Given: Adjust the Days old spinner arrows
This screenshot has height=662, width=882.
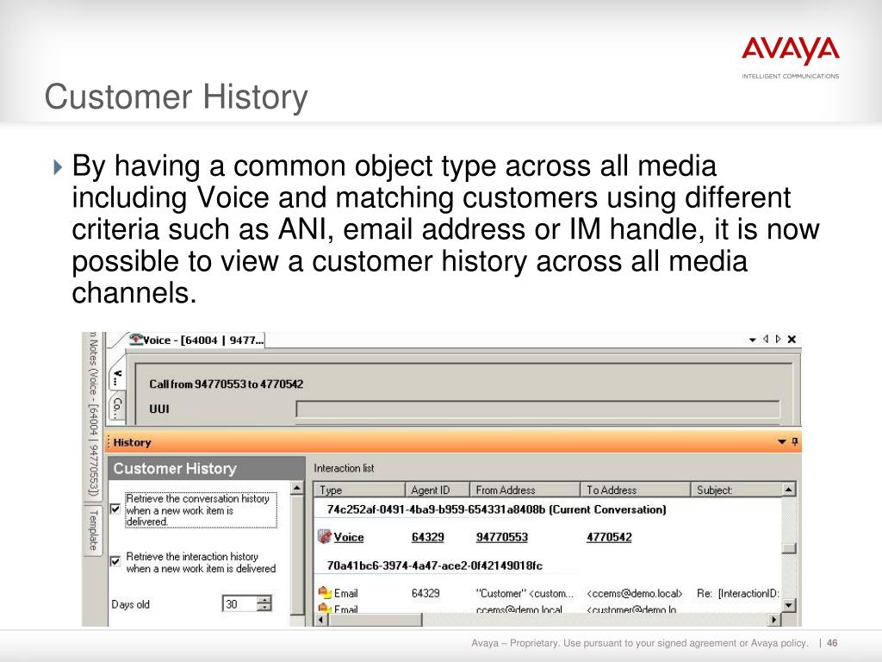Looking at the screenshot, I should pyautogui.click(x=264, y=603).
